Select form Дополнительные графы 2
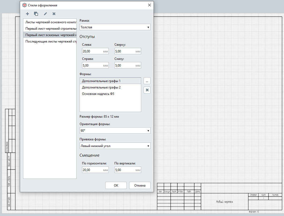This screenshot has width=284, height=216. [x=110, y=87]
